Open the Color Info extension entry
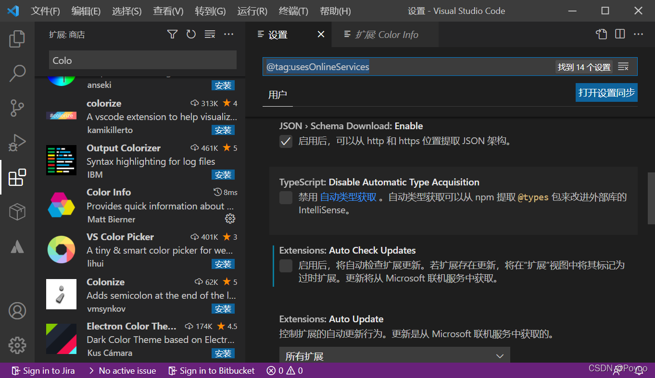Image resolution: width=655 pixels, height=378 pixels. coord(140,206)
